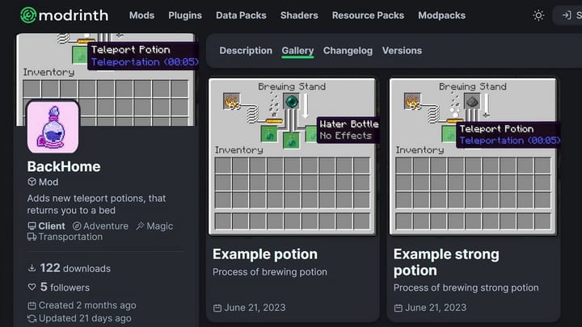582x327 pixels.
Task: Click the BackHome potion mod icon
Action: click(53, 127)
